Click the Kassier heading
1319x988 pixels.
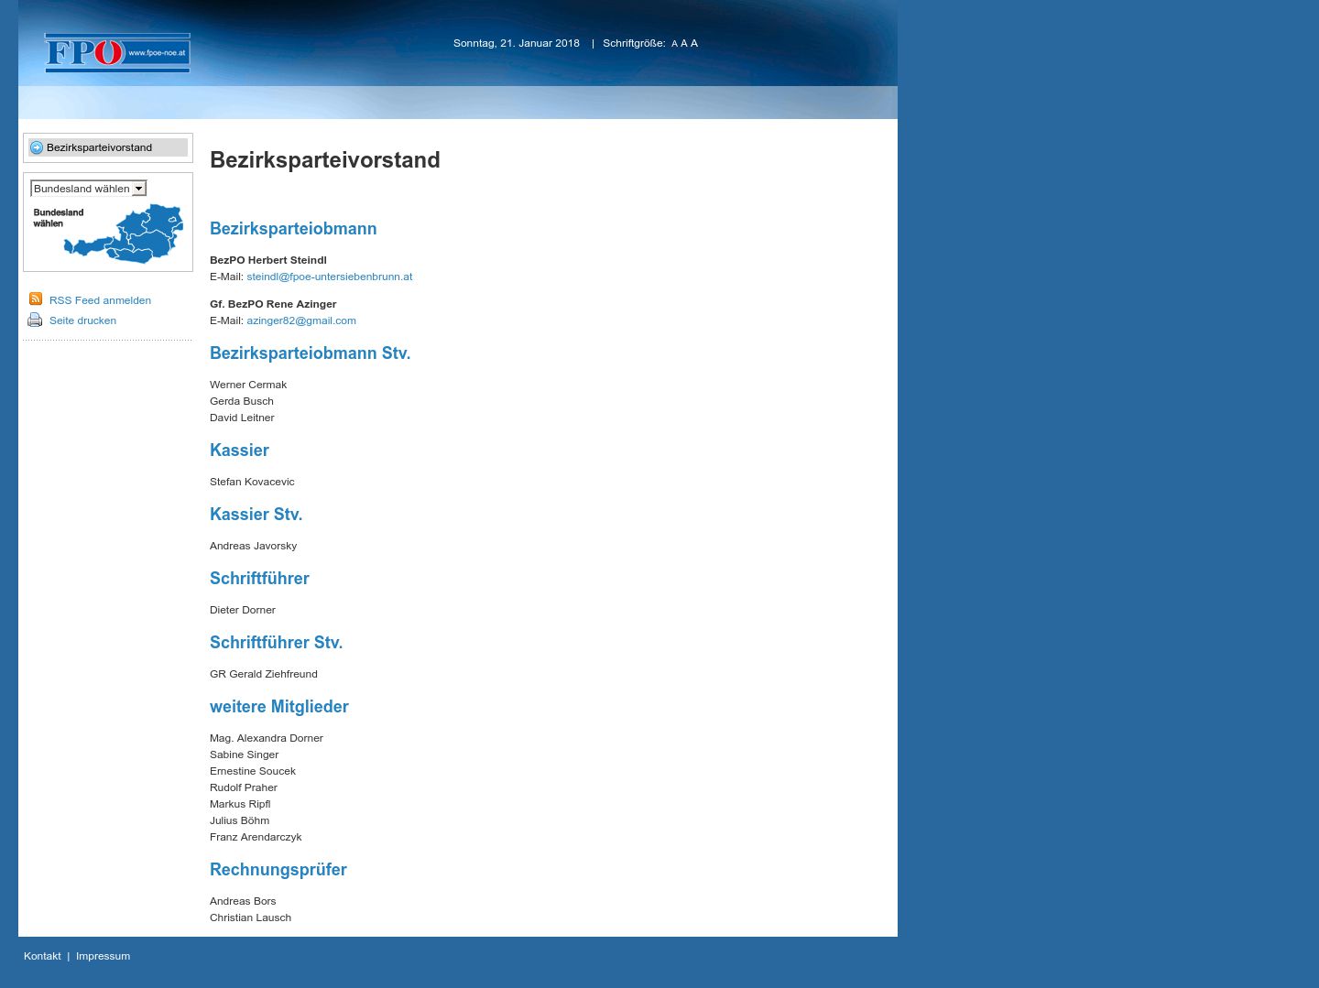(239, 451)
